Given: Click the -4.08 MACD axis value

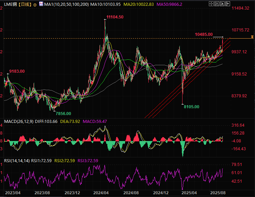Looking at the screenshot, I should [236, 141].
